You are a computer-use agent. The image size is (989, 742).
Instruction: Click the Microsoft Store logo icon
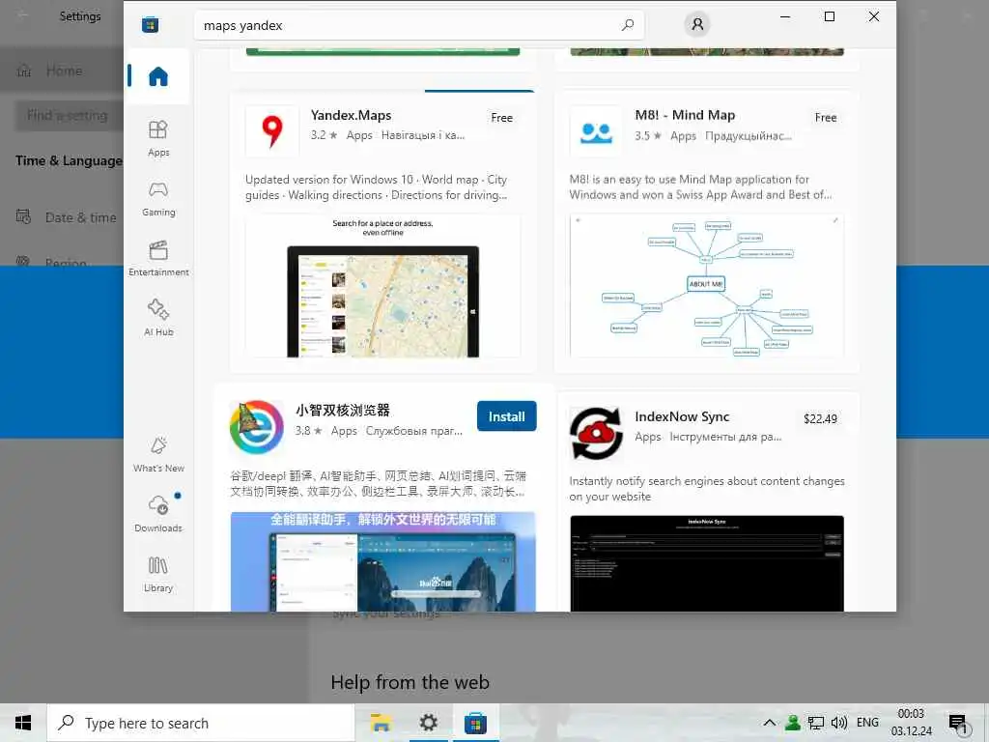click(x=150, y=25)
